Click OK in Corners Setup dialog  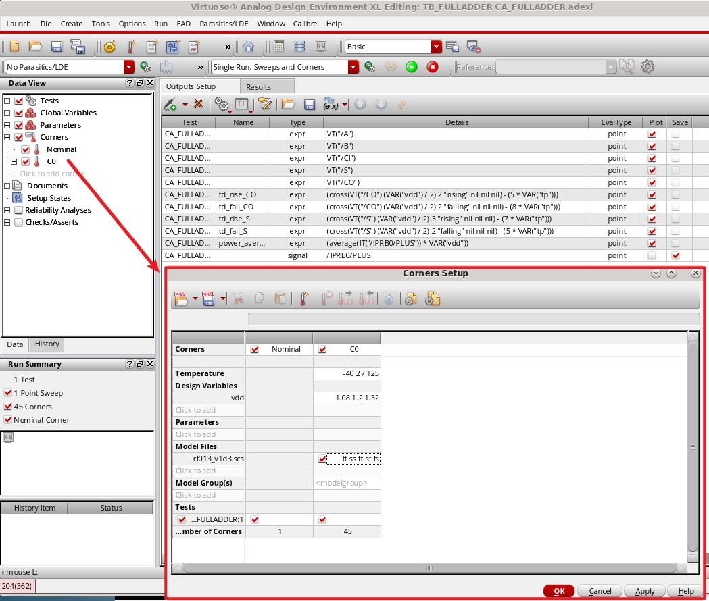pyautogui.click(x=558, y=591)
